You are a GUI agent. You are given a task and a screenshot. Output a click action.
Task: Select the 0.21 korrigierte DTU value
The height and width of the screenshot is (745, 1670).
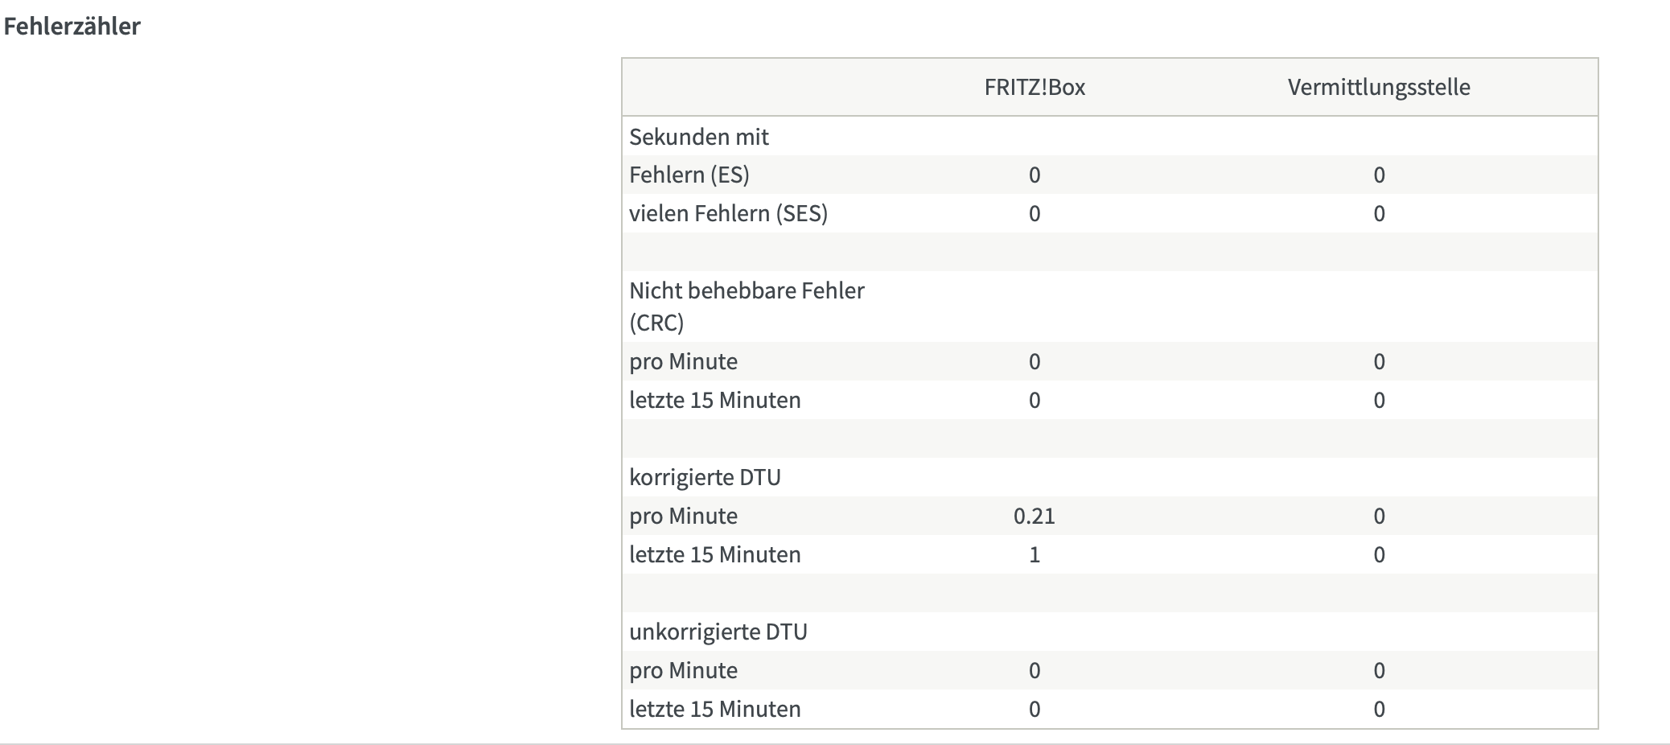(x=1034, y=516)
